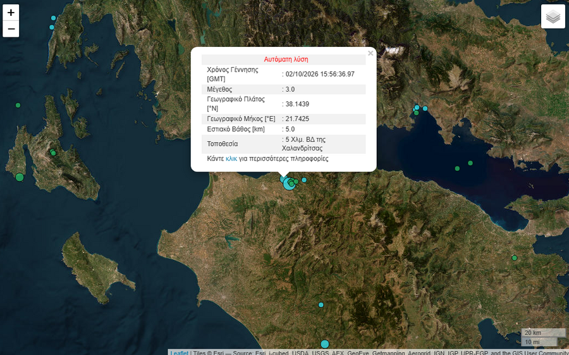This screenshot has height=355, width=569.
Task: Open the Leaflet attribution link
Action: [180, 352]
